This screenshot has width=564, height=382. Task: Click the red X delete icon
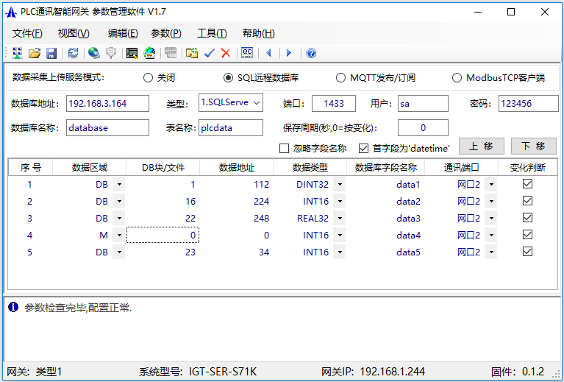(226, 53)
